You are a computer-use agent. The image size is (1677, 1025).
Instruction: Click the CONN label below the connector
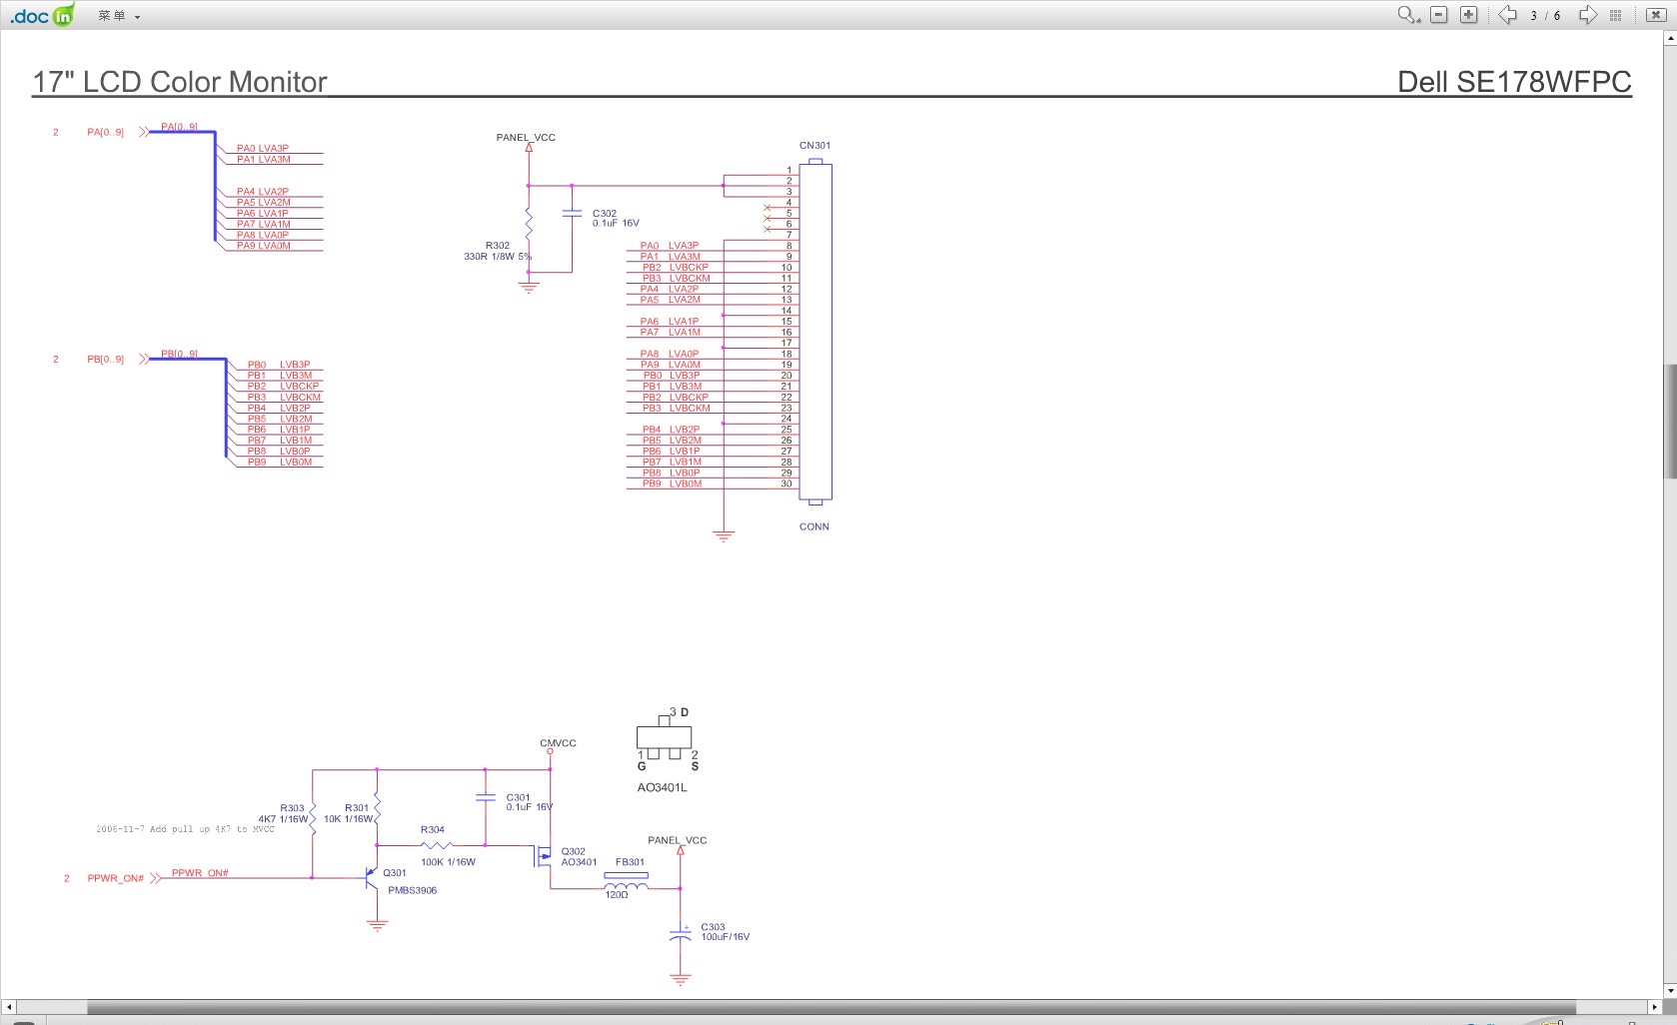coord(815,526)
